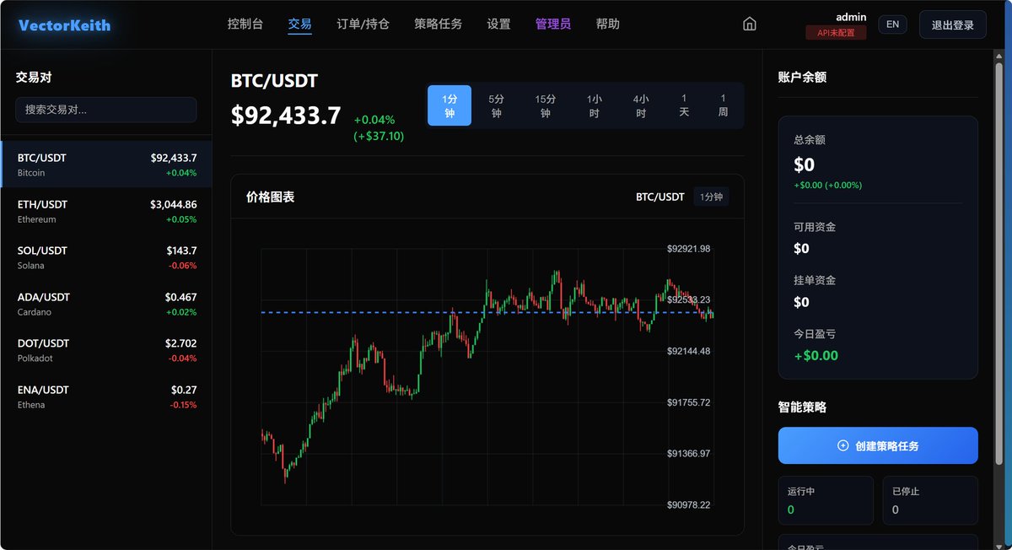Viewport: 1012px width, 550px height.
Task: Click the API未配置 badge
Action: click(x=836, y=33)
